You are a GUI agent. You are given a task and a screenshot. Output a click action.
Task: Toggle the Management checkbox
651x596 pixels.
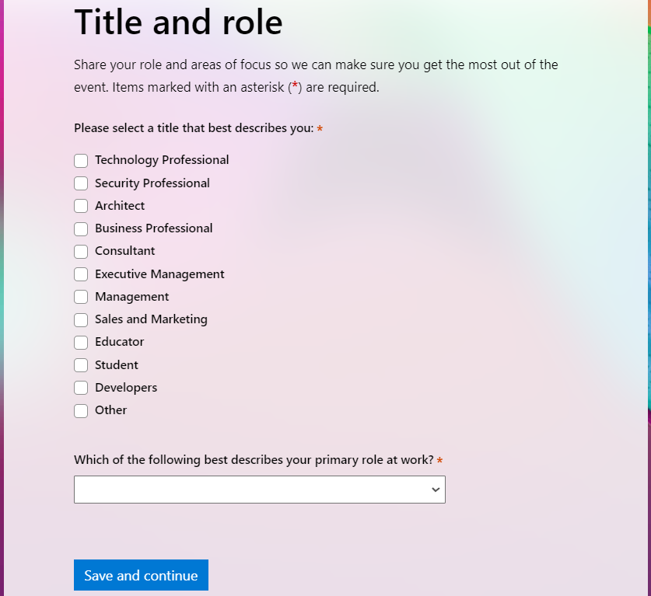coord(81,297)
